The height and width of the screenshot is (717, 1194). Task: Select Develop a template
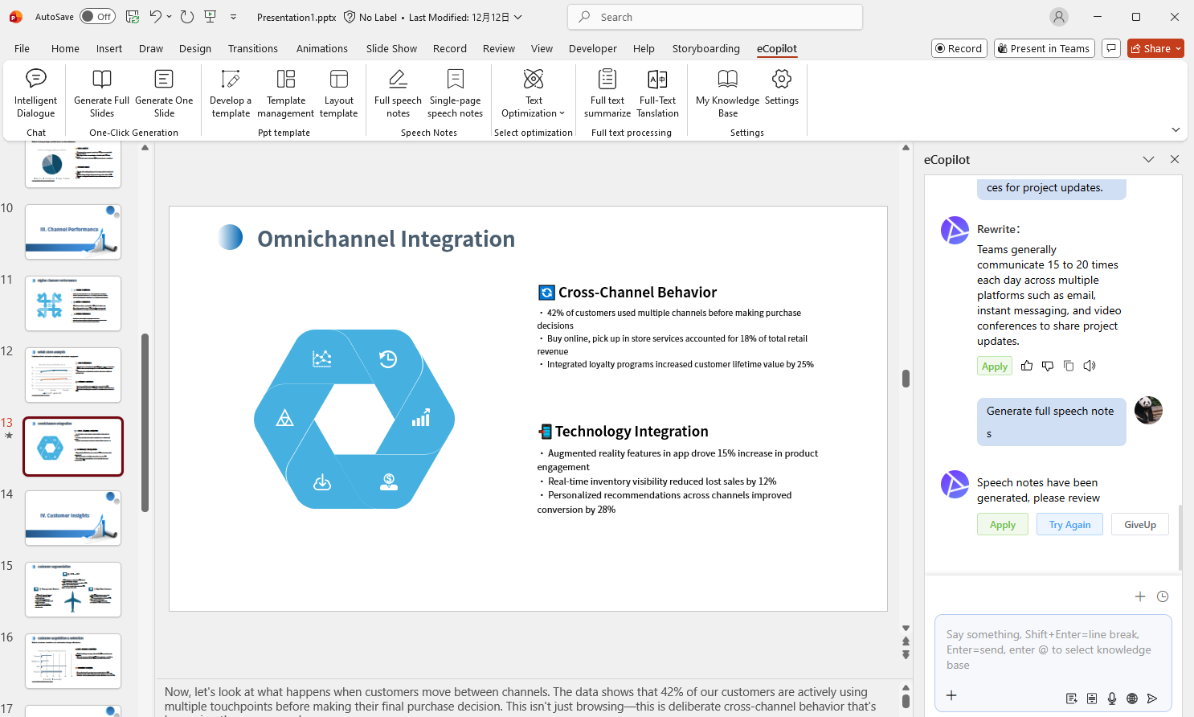[x=231, y=91]
